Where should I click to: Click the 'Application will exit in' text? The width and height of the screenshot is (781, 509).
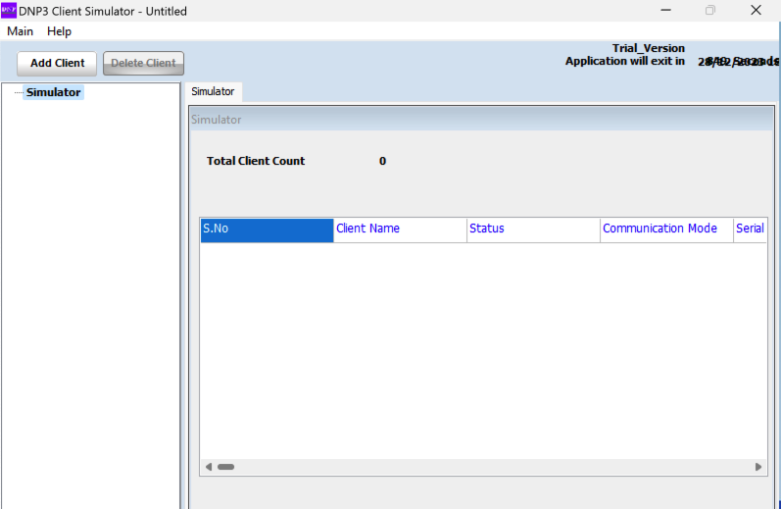point(625,62)
